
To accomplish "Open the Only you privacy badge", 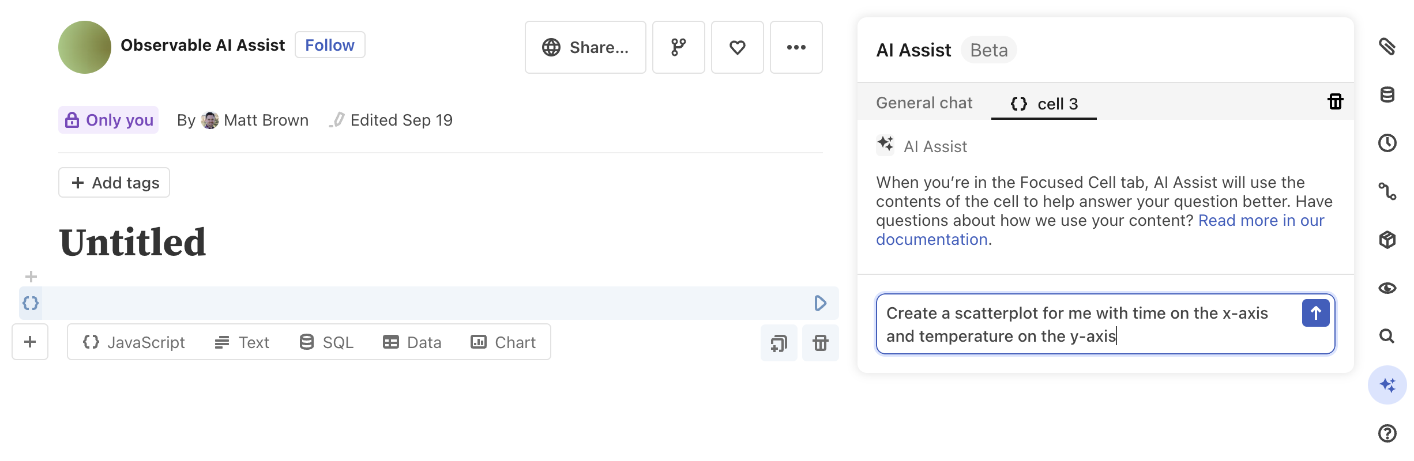I will pyautogui.click(x=108, y=120).
